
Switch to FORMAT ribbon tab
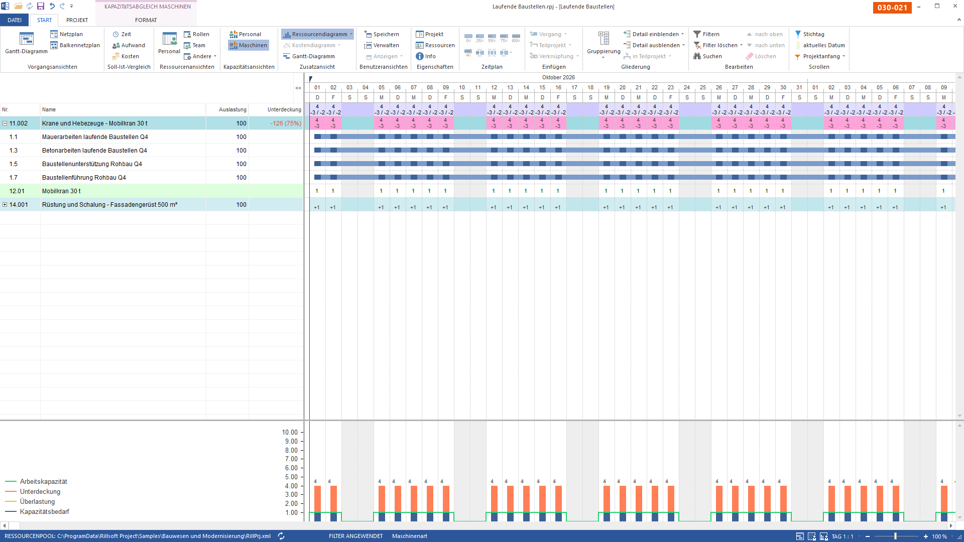tap(146, 20)
